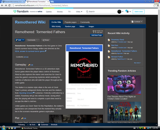Expand My Tools in the bottom toolbar
This screenshot has width=160, height=130.
32,125
